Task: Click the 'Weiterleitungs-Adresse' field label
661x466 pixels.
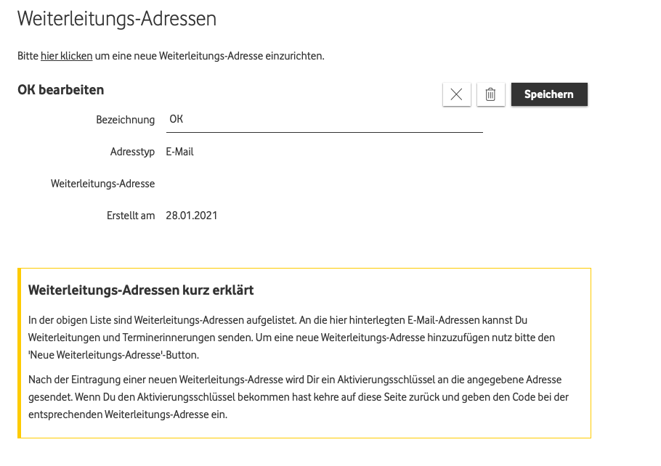Action: 102,184
